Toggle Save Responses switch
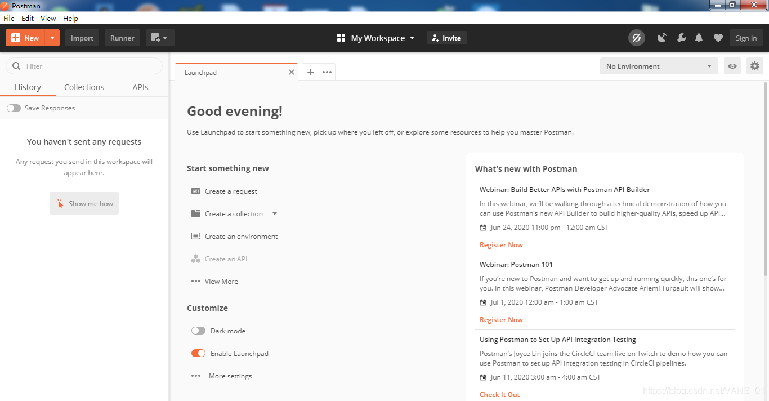The height and width of the screenshot is (401, 769). coord(14,108)
